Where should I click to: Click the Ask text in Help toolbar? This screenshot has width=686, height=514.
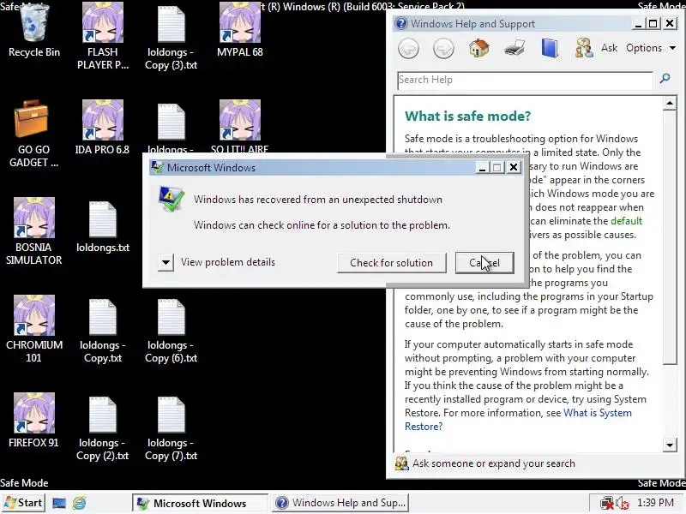(609, 48)
